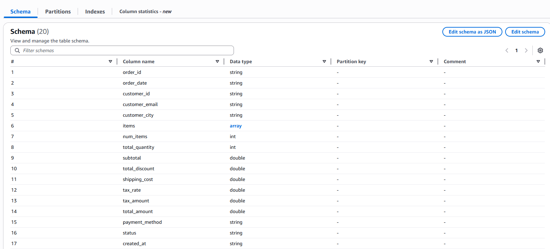The height and width of the screenshot is (249, 550).
Task: Open the array data type link for items
Action: pyautogui.click(x=236, y=126)
